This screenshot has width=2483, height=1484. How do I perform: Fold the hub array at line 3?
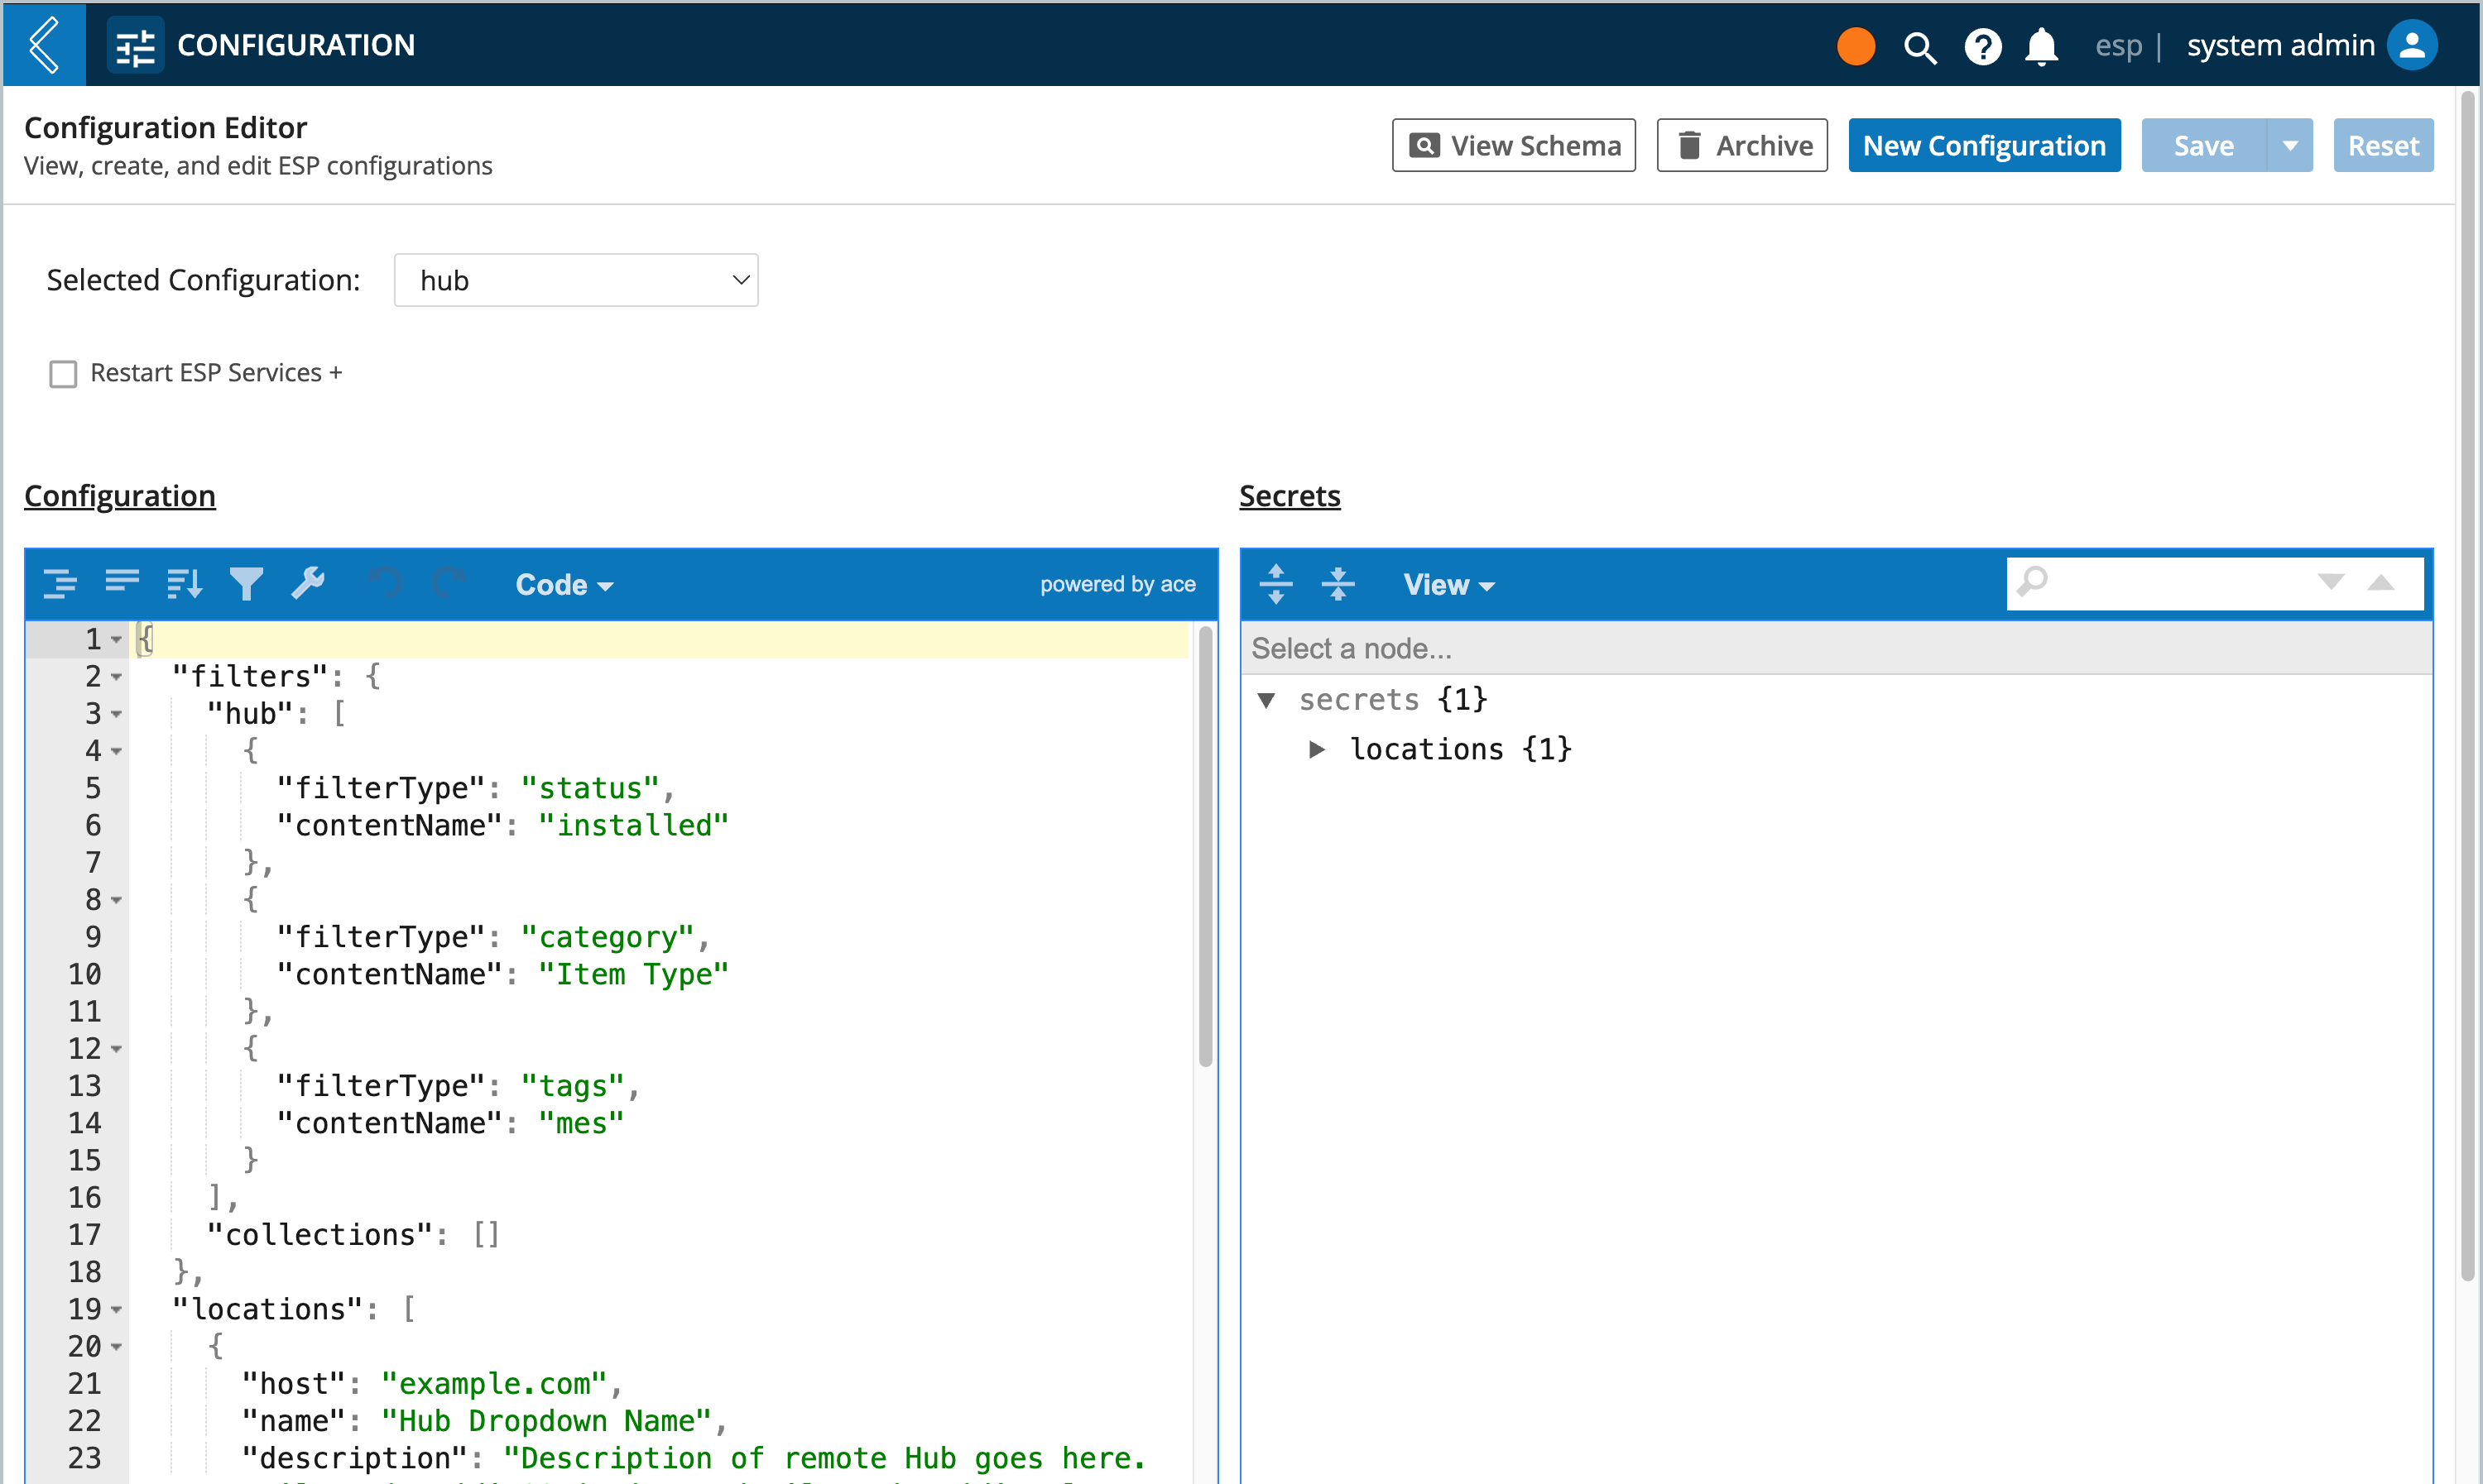pyautogui.click(x=117, y=714)
